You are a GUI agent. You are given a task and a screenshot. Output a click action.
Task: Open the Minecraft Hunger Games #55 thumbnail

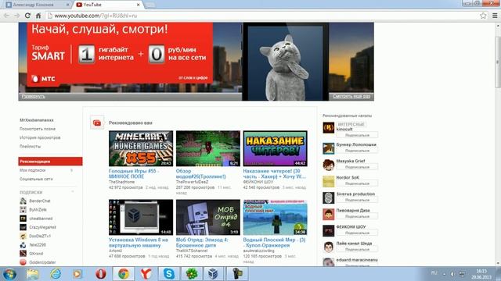point(141,148)
